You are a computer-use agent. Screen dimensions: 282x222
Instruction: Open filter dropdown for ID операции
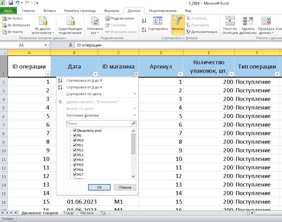(x=48, y=74)
